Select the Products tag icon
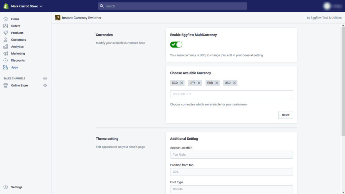Screen dimensions: 345x194 [x=5, y=33]
